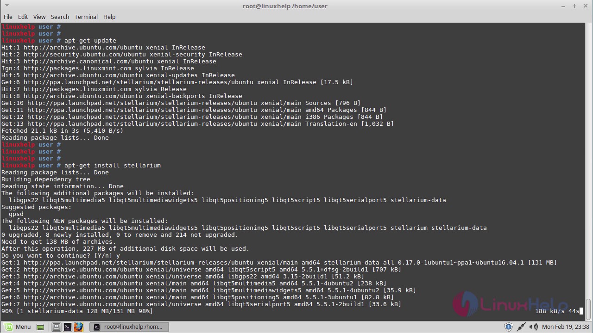Screen dimensions: 593x333
Task: Minimize the terminal window
Action: point(564,6)
